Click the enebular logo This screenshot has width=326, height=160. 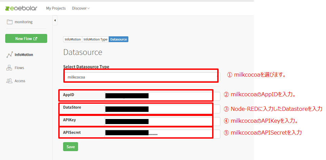21,8
